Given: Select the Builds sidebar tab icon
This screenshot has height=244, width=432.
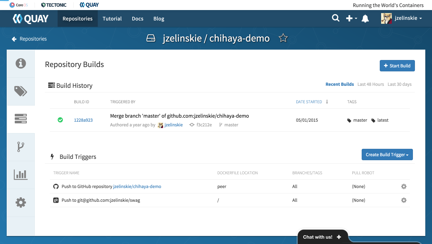Looking at the screenshot, I should [21, 119].
